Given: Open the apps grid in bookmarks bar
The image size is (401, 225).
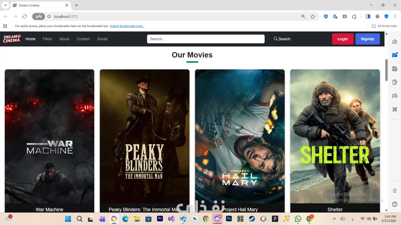Looking at the screenshot, I should (5, 26).
